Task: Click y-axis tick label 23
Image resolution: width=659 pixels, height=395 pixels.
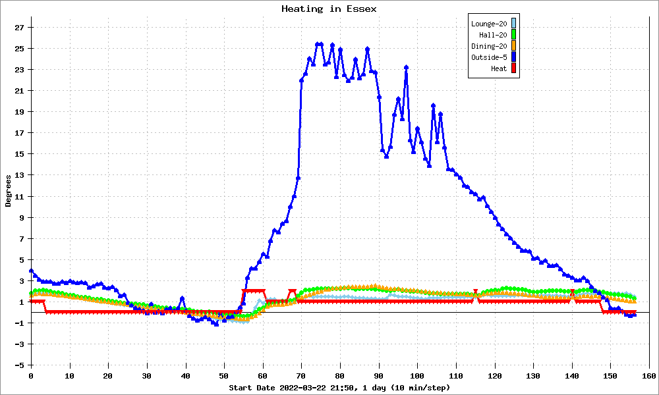Action: coord(19,70)
